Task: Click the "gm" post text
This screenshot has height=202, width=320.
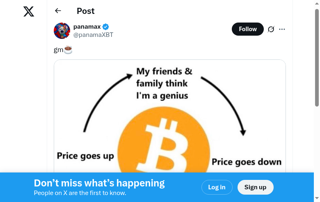Action: tap(58, 50)
